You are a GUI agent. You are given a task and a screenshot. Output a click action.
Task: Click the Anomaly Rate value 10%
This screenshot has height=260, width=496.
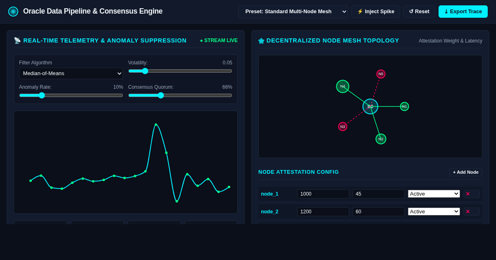(118, 87)
